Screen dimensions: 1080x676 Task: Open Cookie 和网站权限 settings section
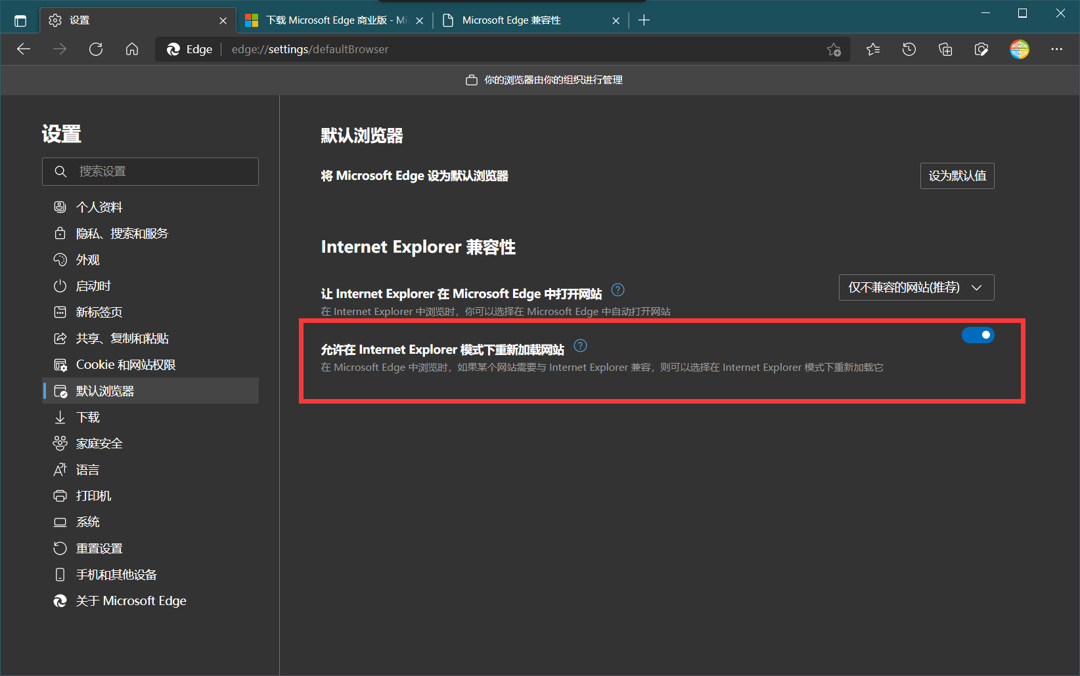150,365
